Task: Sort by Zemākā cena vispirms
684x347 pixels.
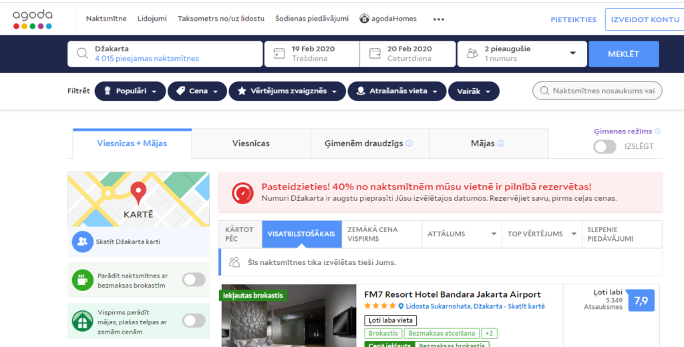Action: (381, 234)
